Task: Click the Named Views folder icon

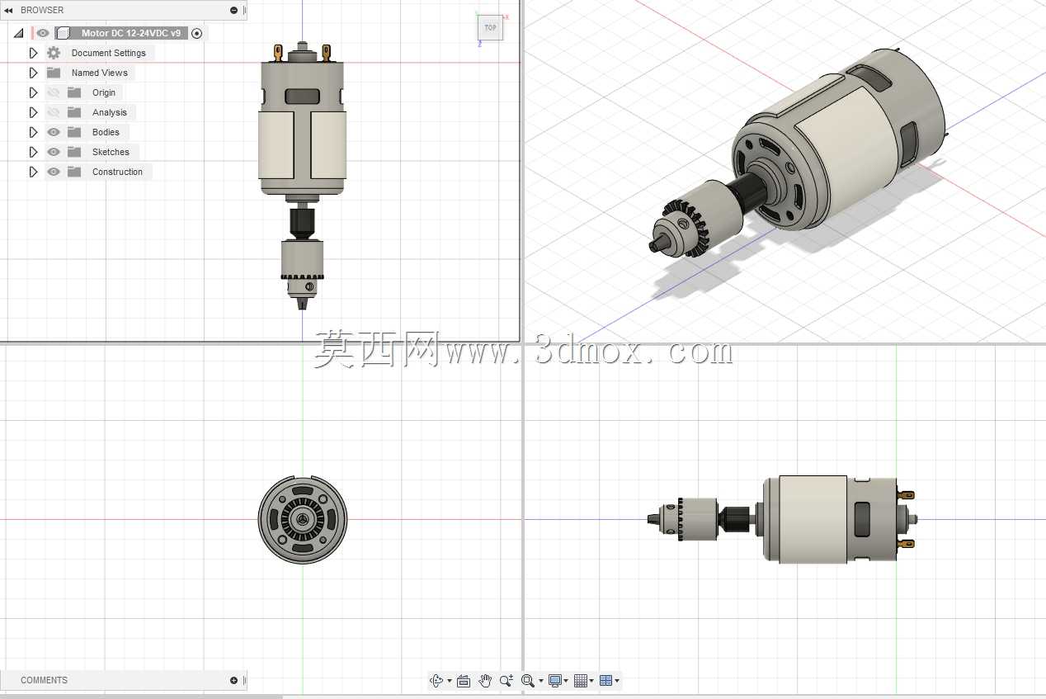Action: [x=54, y=73]
